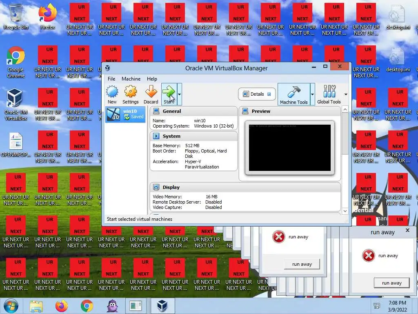Click the General section monitor icon
The image size is (418, 314).
tap(156, 111)
